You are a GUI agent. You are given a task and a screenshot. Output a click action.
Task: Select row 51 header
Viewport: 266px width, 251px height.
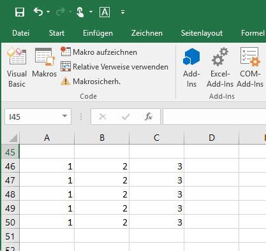10,236
